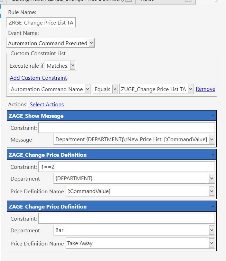
Task: Edit the [:CommandValue] price definition field
Action: (x=137, y=191)
